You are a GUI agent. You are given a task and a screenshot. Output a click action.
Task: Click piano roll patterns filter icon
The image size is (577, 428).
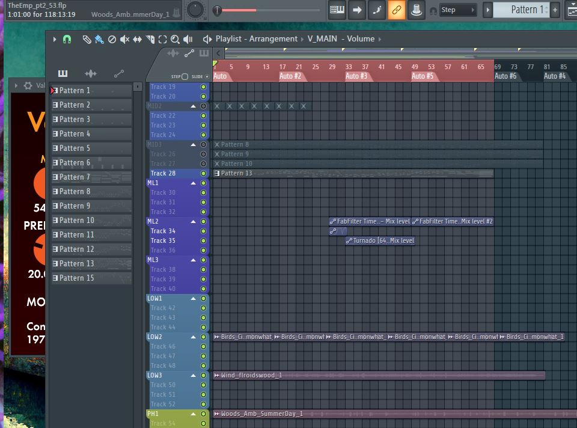63,73
